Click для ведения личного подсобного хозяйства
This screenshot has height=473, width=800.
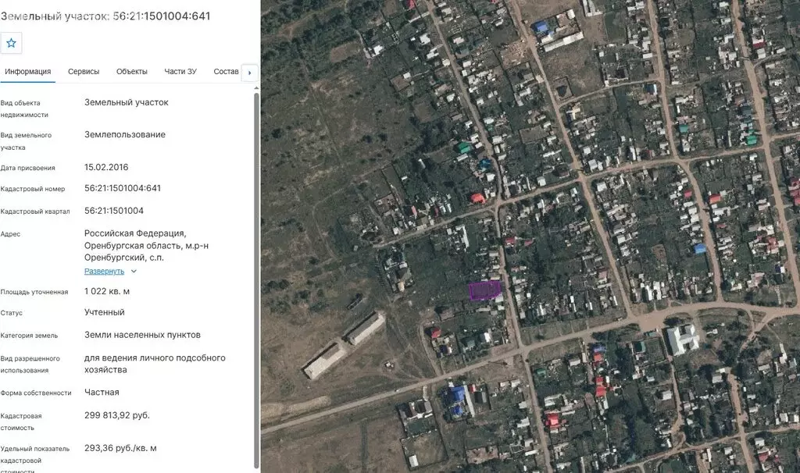tap(155, 364)
